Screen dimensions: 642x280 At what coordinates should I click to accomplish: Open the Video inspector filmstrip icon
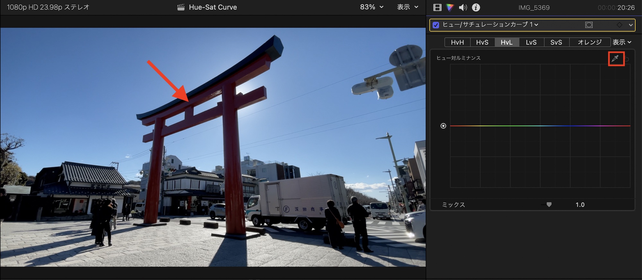tap(437, 7)
